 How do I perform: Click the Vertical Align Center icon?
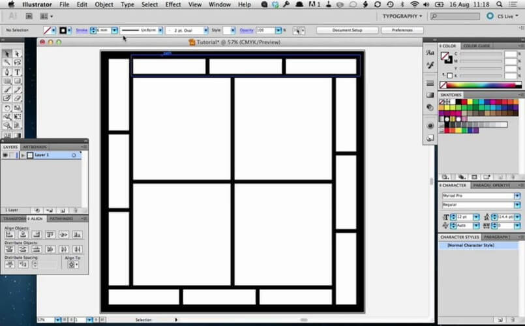64,235
